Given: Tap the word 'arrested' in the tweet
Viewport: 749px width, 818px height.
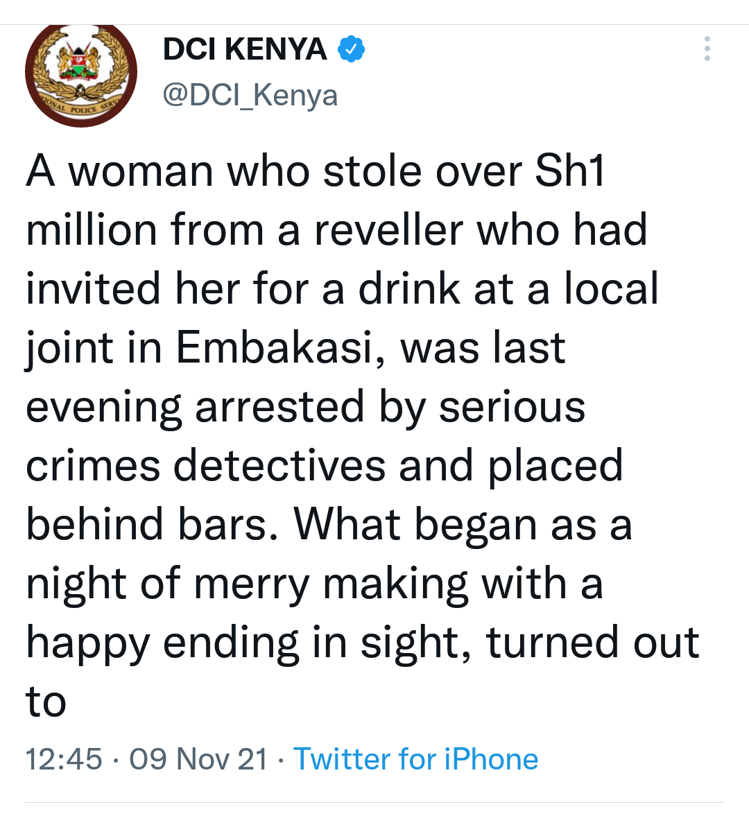Looking at the screenshot, I should (x=279, y=408).
